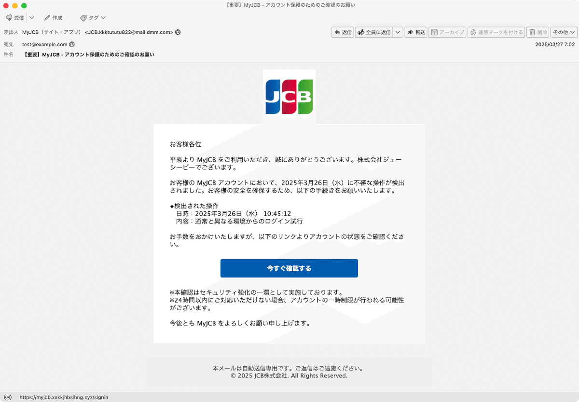Click the 受信 (Get Messages) toolbar button
The image size is (579, 402).
(x=15, y=18)
